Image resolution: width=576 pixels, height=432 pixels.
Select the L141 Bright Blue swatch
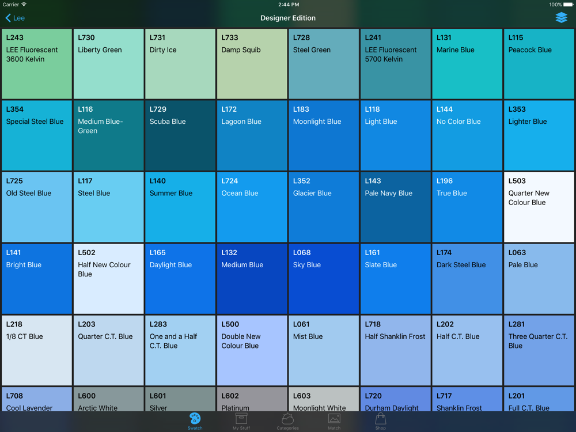tap(37, 278)
